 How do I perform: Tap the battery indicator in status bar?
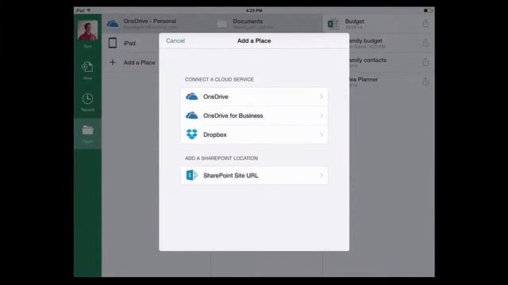(x=428, y=10)
